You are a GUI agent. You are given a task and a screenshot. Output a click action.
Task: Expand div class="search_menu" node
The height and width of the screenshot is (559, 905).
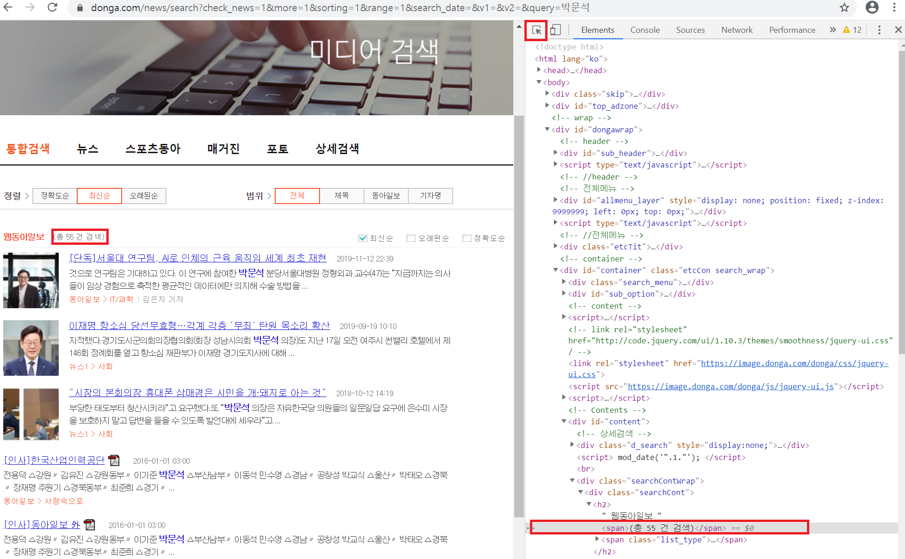(564, 282)
